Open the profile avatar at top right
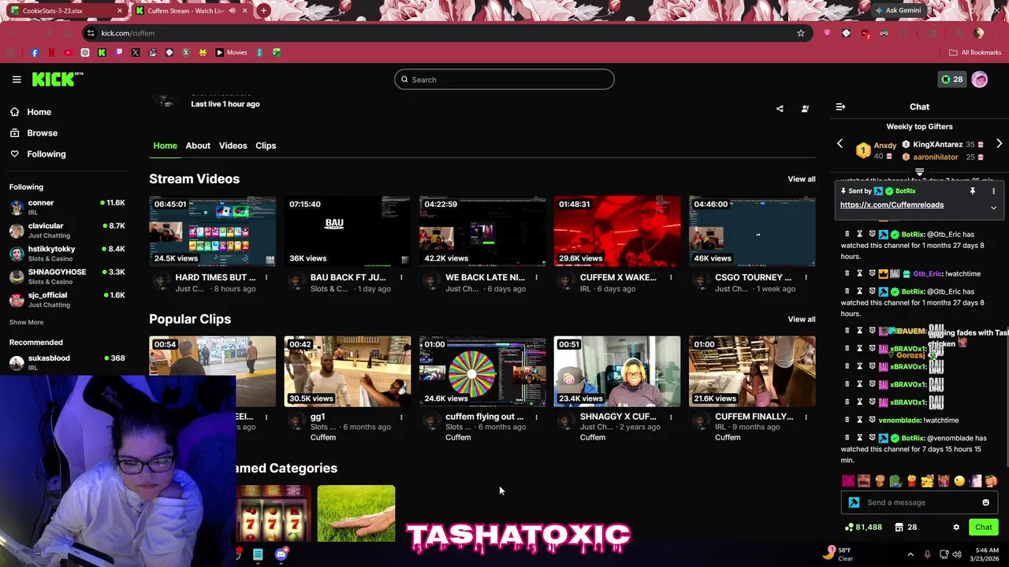The image size is (1009, 567). coord(979,80)
